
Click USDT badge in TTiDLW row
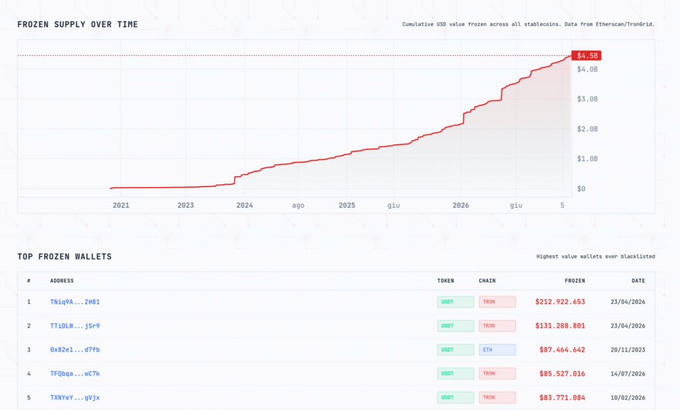coord(456,326)
